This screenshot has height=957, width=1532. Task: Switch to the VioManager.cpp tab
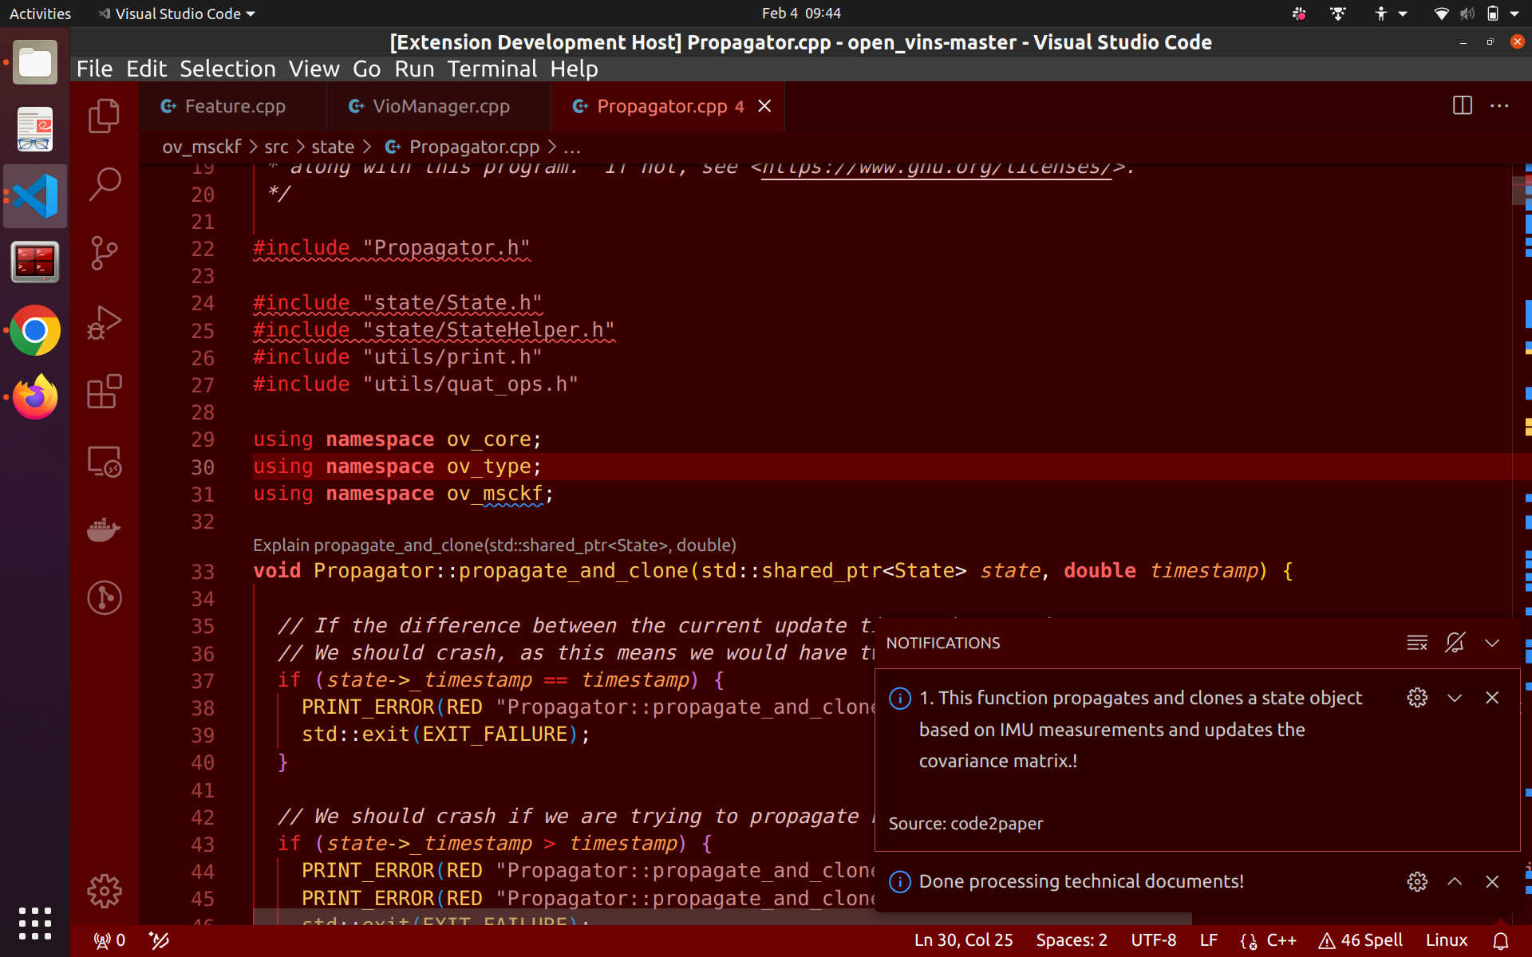click(440, 106)
